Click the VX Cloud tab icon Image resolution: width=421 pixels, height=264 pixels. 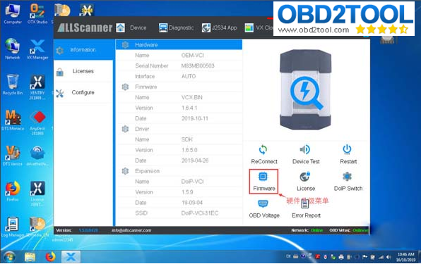249,28
